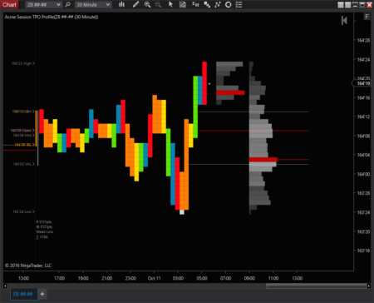Viewport: 374px width, 303px height.
Task: Click the F button at the chart's top right
Action: 367,17
